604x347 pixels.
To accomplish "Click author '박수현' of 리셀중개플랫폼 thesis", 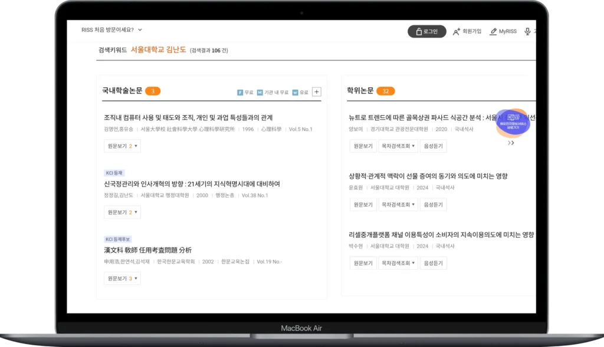I will click(x=356, y=246).
